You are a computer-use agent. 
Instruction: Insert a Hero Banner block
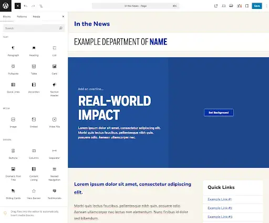34,194
